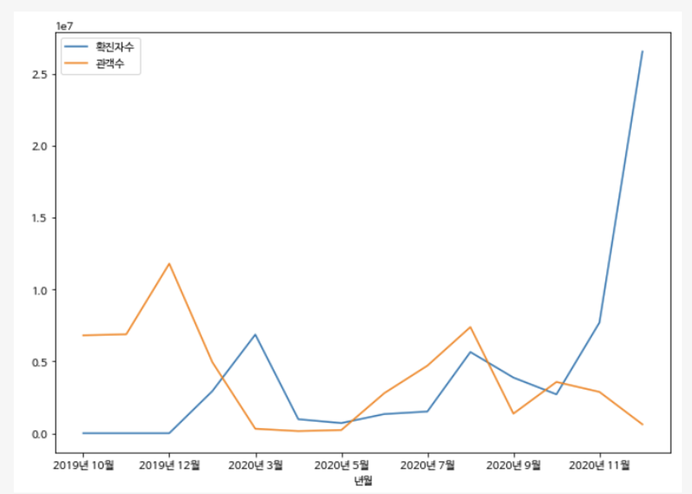
Task: Click the 1.5 y-axis tick label
Action: pyautogui.click(x=40, y=218)
